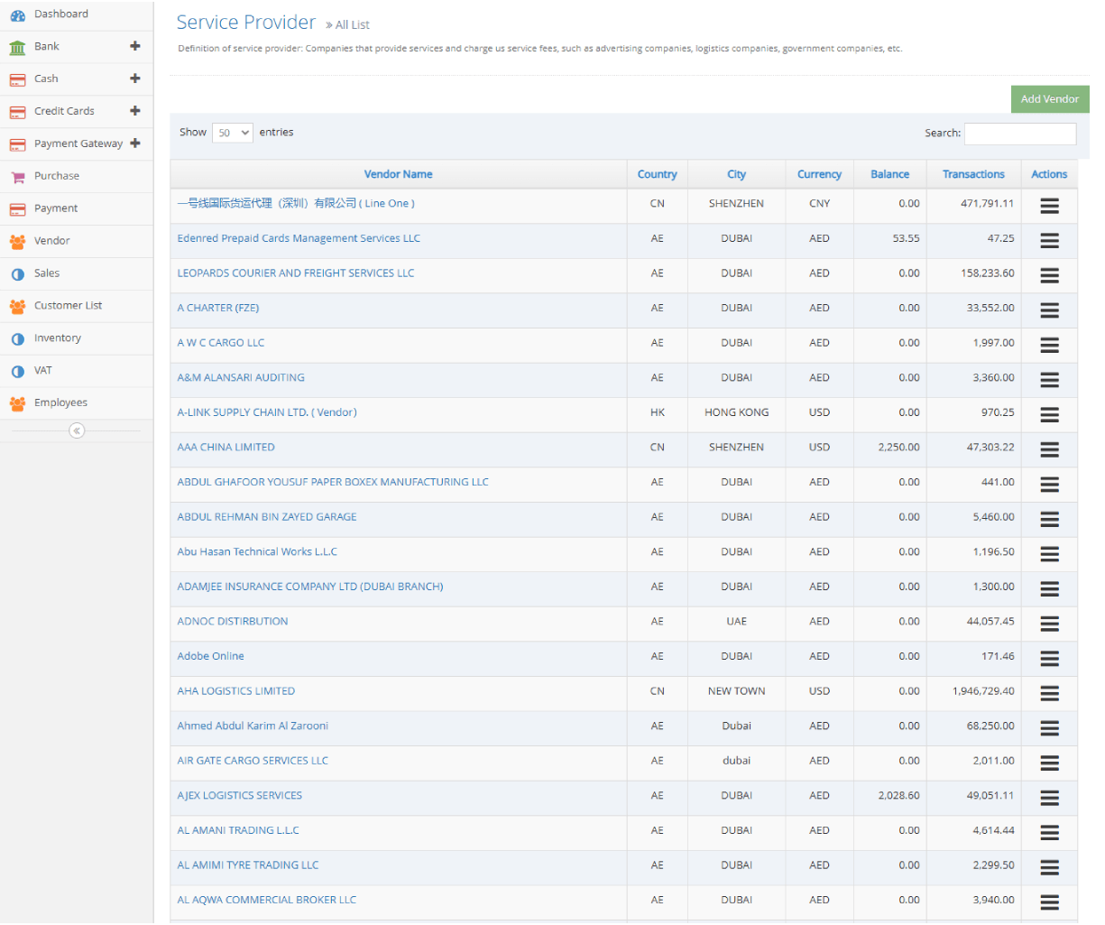Sort by the Transactions column header

[973, 174]
